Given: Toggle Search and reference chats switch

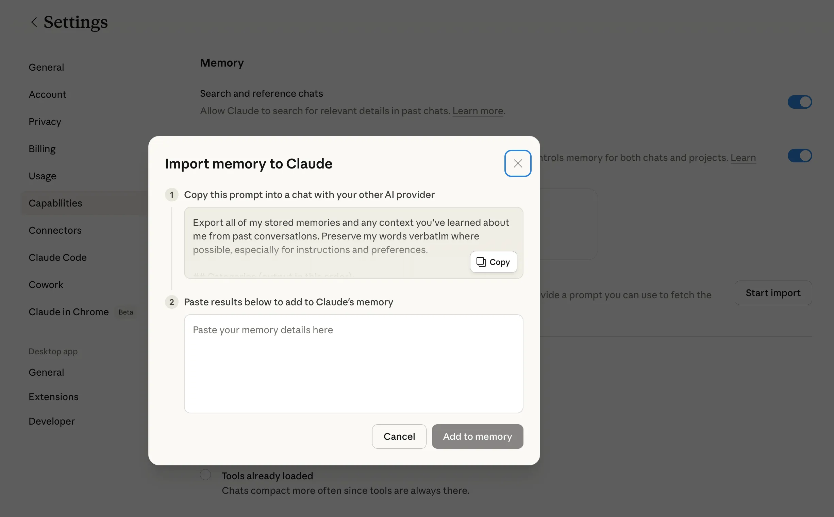Looking at the screenshot, I should click(x=799, y=102).
